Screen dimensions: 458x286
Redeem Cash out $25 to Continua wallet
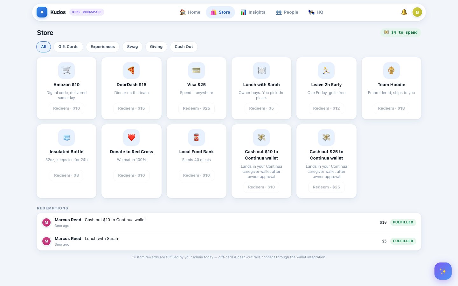click(326, 187)
